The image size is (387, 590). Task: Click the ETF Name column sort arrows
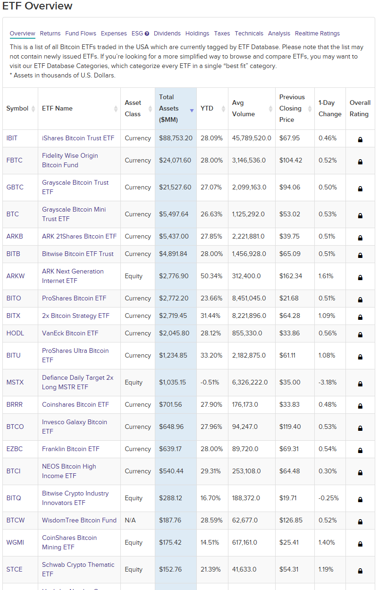pos(116,109)
